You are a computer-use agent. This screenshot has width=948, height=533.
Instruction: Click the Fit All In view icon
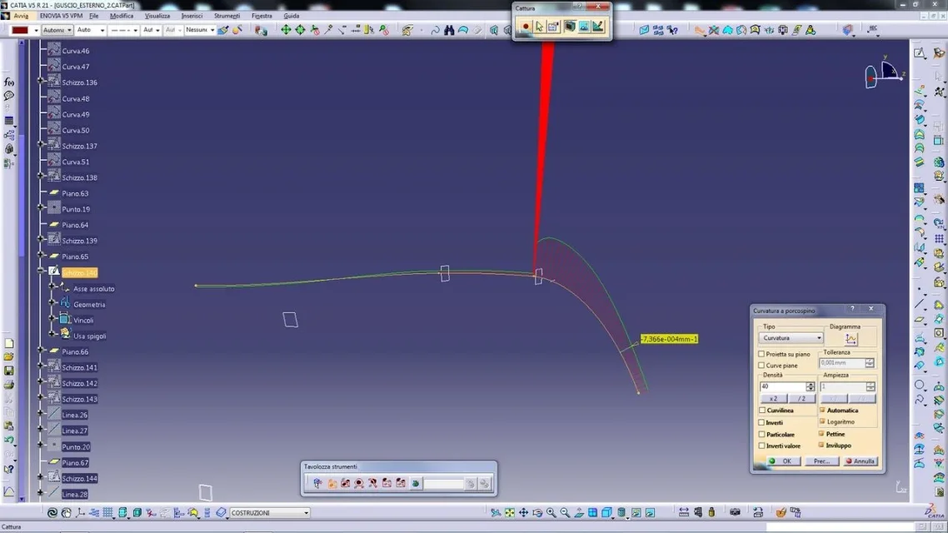pos(510,512)
